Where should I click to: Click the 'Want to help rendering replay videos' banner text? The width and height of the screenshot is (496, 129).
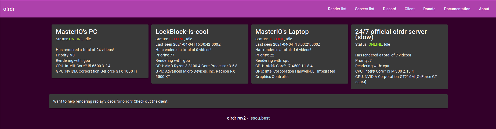click(x=111, y=101)
